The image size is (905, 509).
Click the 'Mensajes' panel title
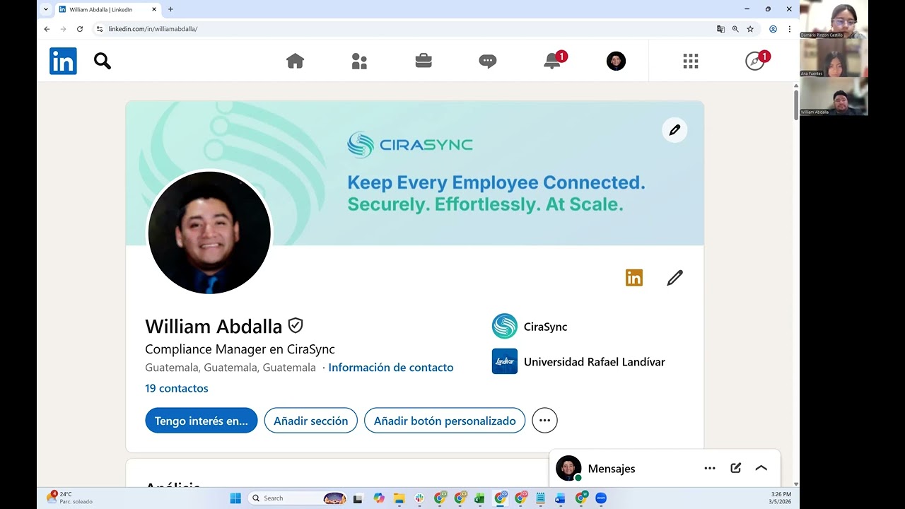tap(612, 469)
